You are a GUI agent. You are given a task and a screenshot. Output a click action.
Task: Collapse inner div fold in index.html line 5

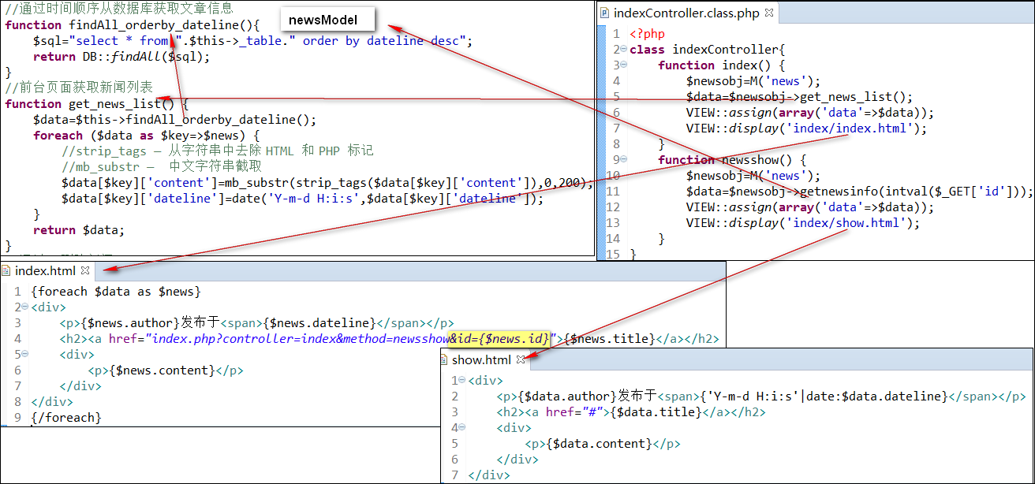tap(24, 355)
